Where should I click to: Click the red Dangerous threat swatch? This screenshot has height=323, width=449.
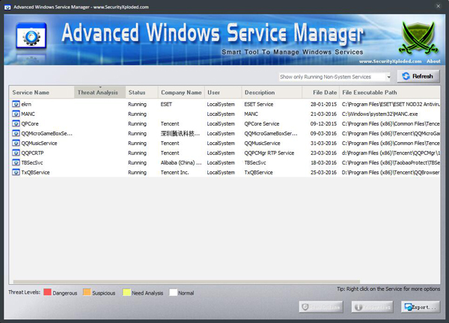pyautogui.click(x=48, y=292)
